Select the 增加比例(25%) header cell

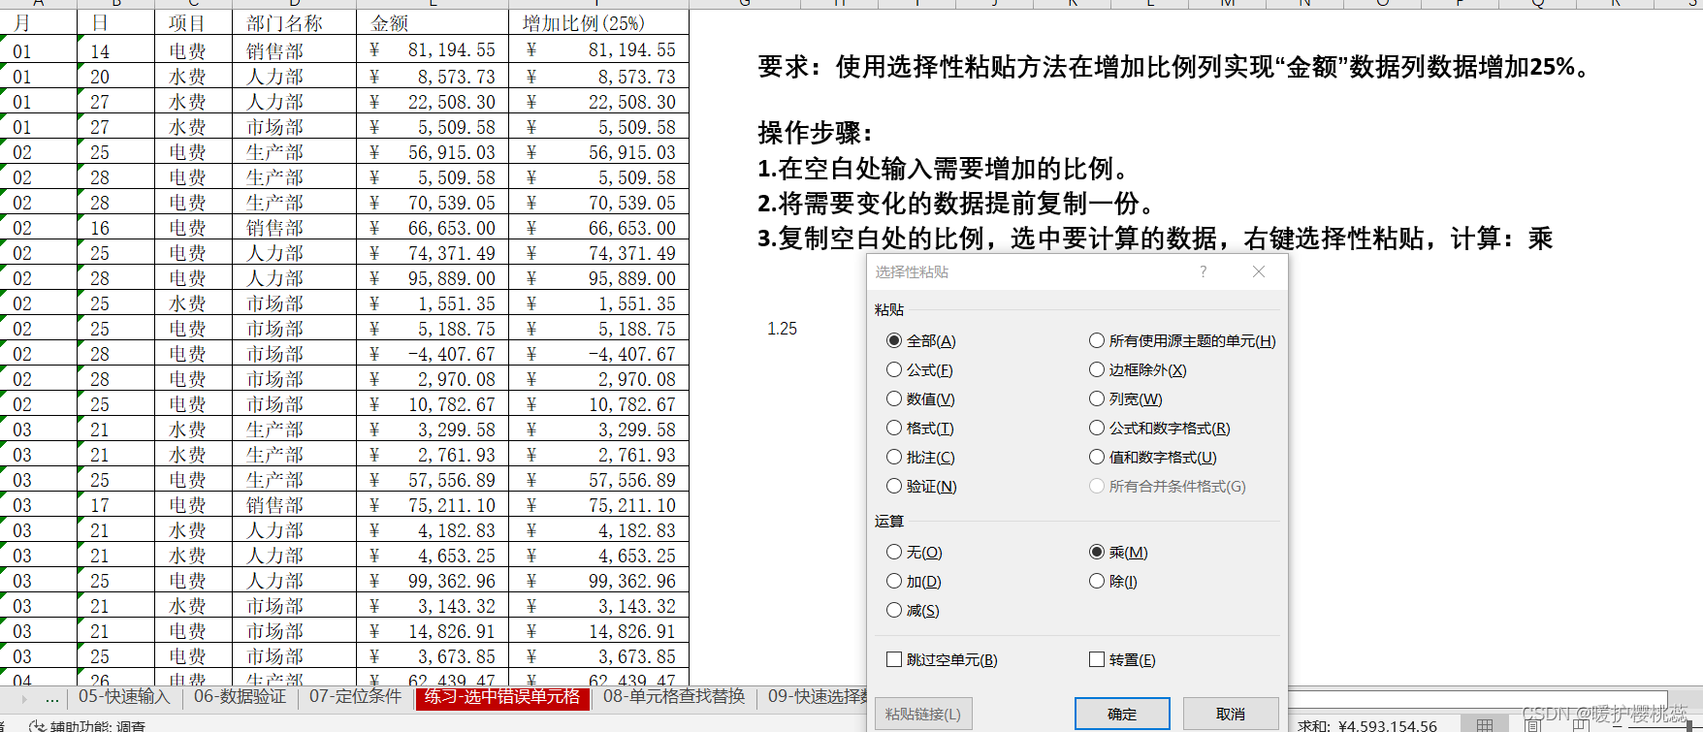tap(598, 23)
